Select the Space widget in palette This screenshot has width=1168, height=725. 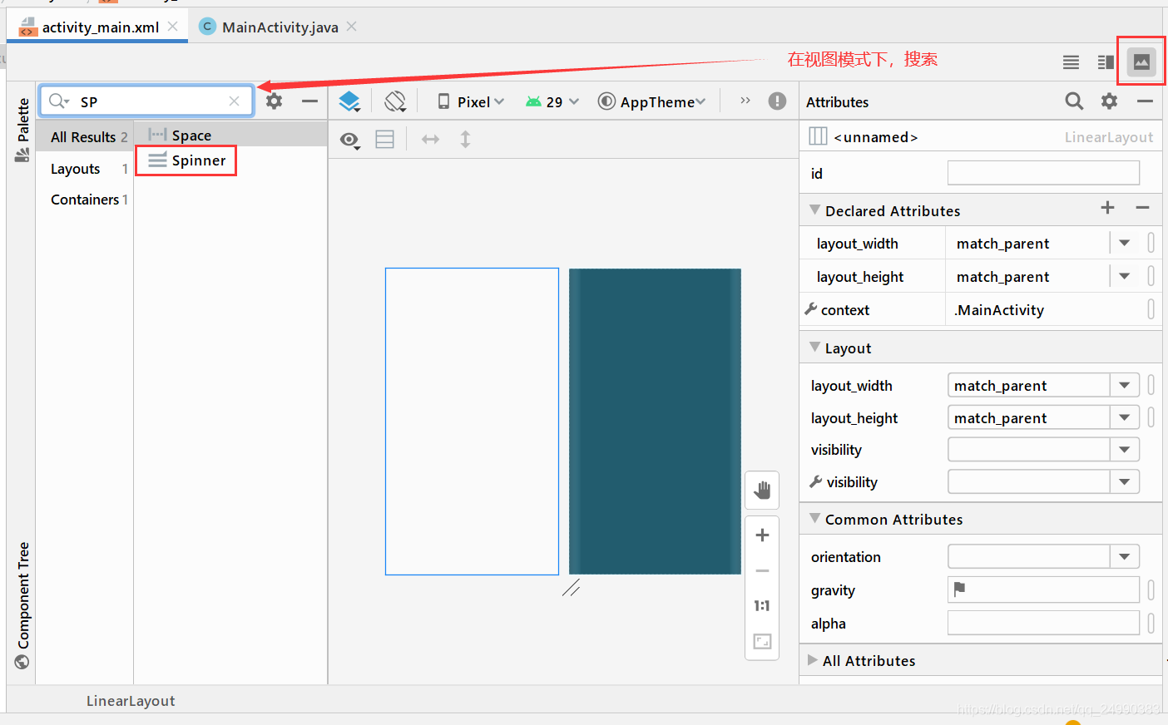[x=230, y=135]
